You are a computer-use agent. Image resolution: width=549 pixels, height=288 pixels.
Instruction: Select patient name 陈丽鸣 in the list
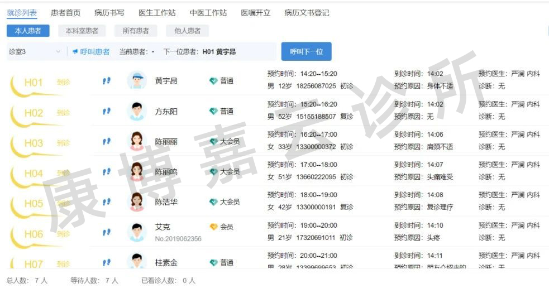(x=166, y=172)
